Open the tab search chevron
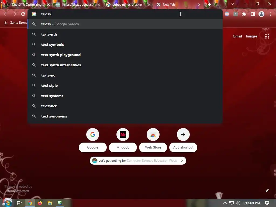This screenshot has width=276, height=207. [x=233, y=4]
